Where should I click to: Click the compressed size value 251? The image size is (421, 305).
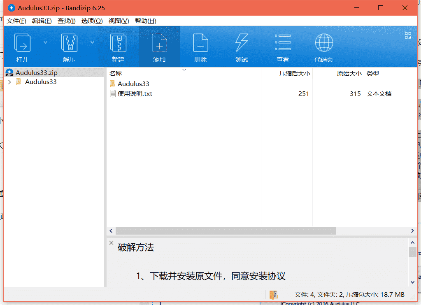coord(304,94)
